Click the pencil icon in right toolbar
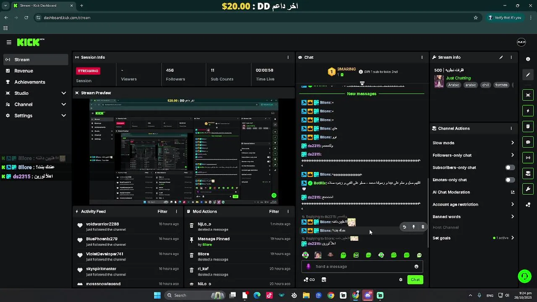 [528, 75]
